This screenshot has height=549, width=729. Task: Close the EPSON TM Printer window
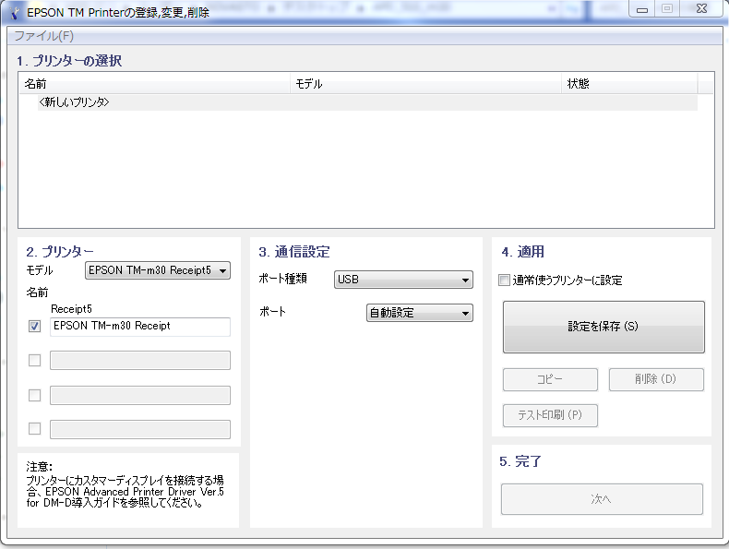(x=701, y=9)
